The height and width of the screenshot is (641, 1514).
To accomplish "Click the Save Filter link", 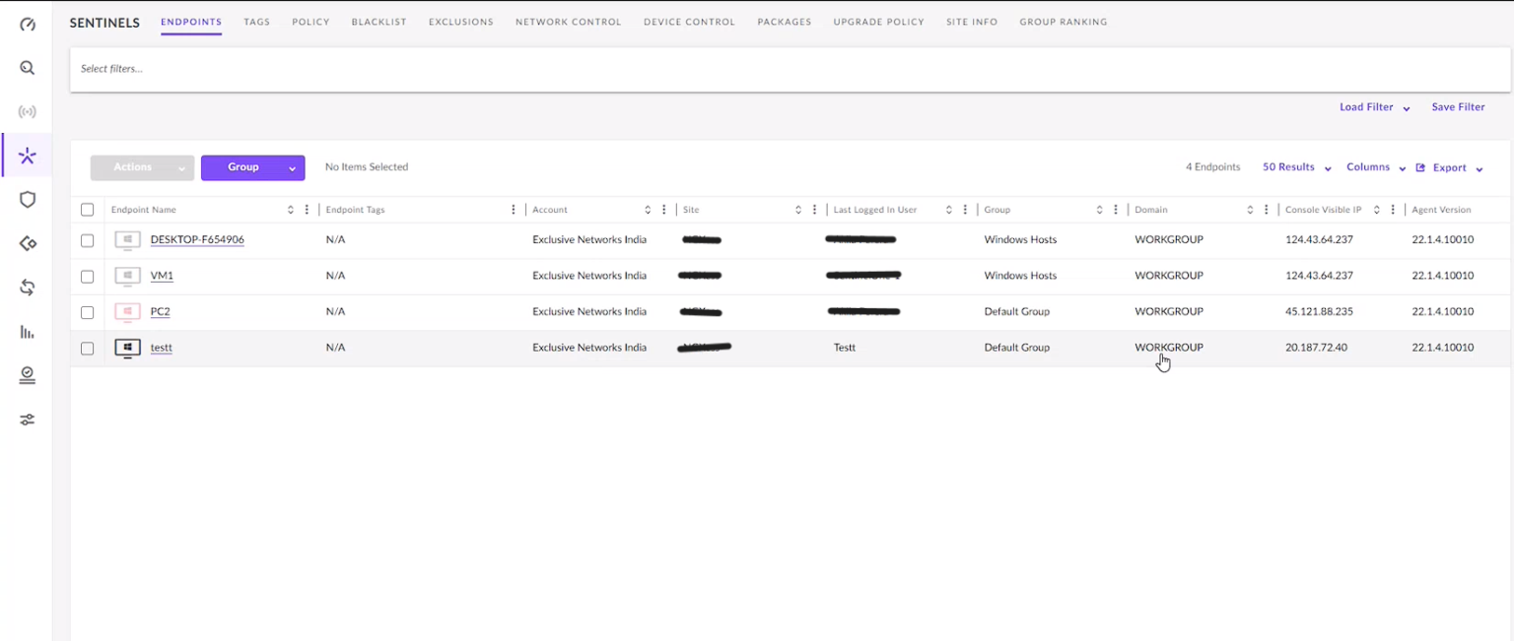I will click(x=1458, y=106).
